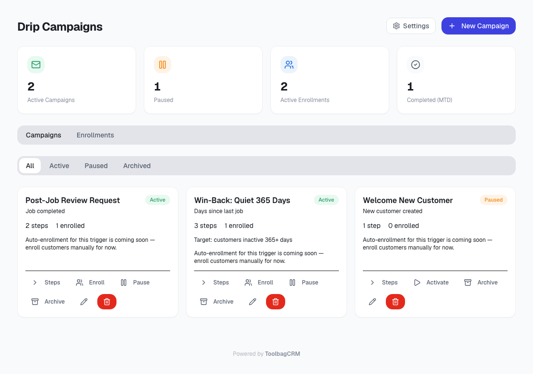Click the orange pause icon in Paused stat card

point(162,65)
